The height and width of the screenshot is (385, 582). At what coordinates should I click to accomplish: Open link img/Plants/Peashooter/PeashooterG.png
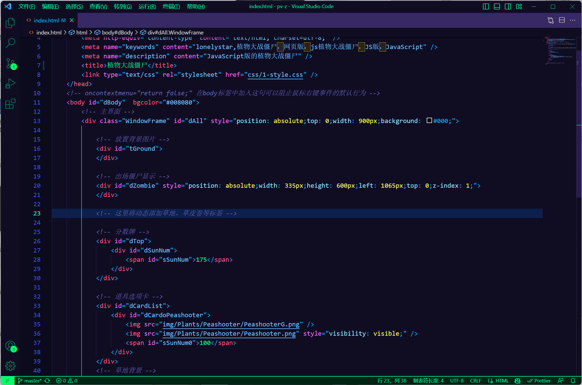(x=231, y=324)
